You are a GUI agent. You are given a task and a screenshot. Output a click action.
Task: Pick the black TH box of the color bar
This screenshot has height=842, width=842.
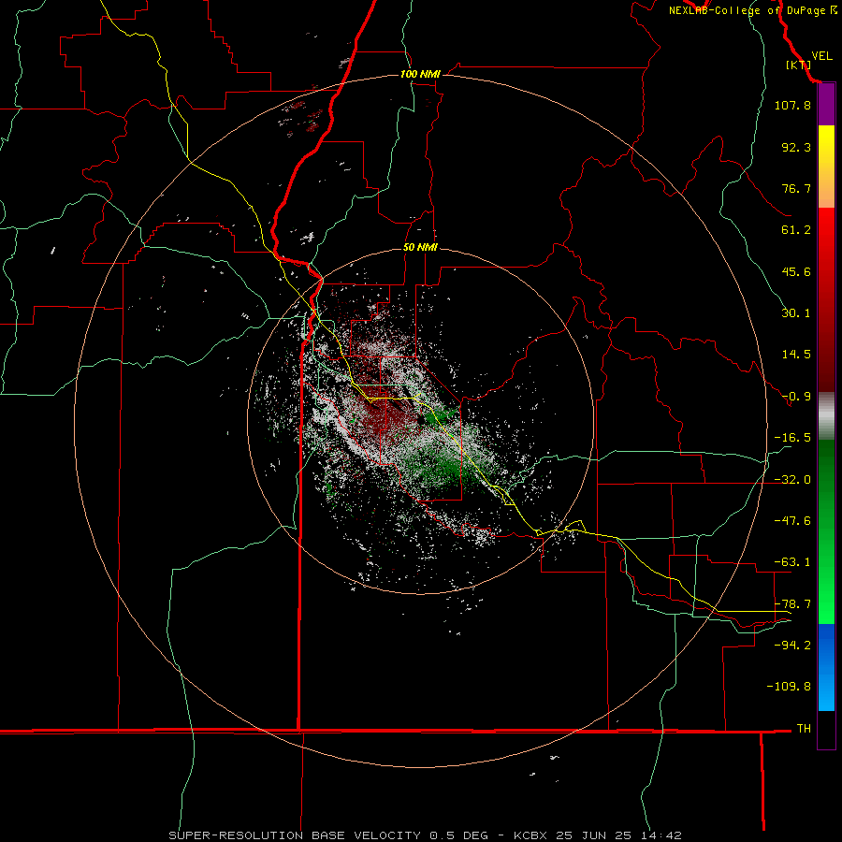(x=826, y=729)
